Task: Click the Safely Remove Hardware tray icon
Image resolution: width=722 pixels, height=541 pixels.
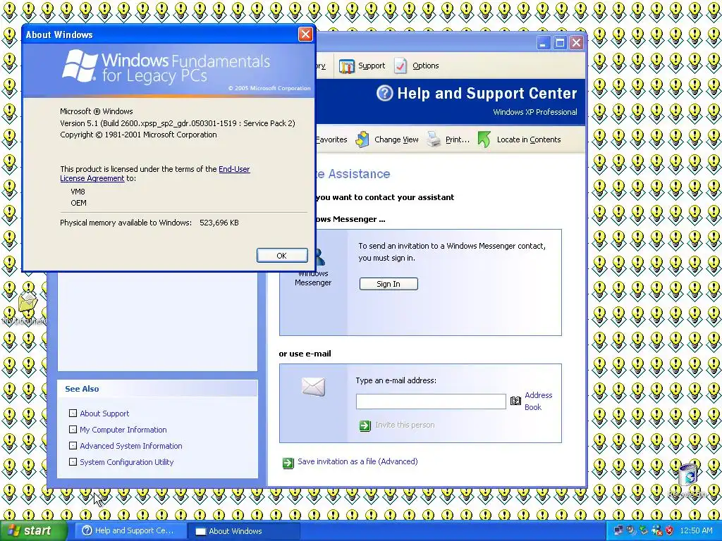Action: [x=644, y=530]
